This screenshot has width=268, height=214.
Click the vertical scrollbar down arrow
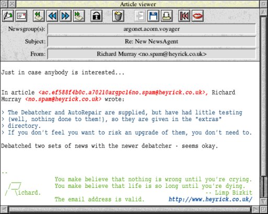264,201
